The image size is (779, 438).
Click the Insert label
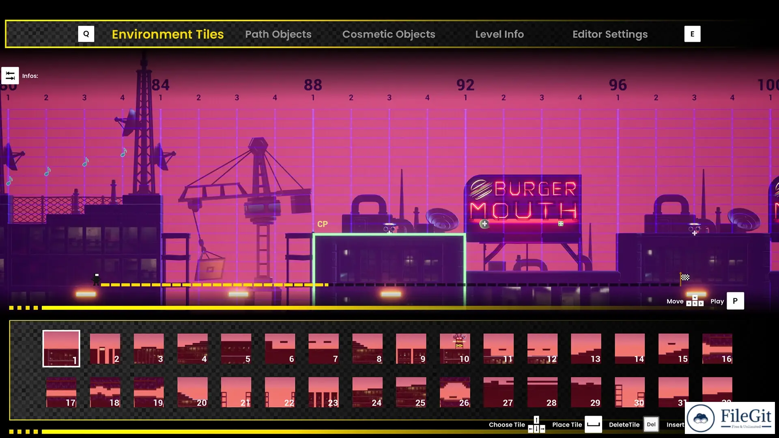tap(675, 425)
